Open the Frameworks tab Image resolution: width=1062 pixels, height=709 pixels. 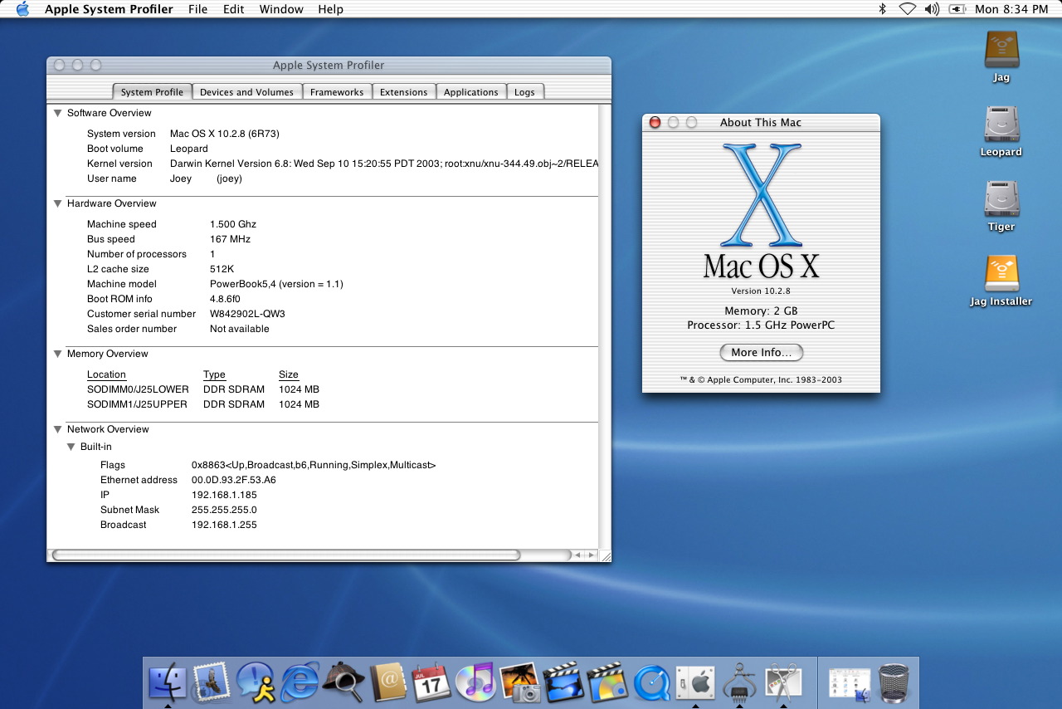(x=337, y=92)
